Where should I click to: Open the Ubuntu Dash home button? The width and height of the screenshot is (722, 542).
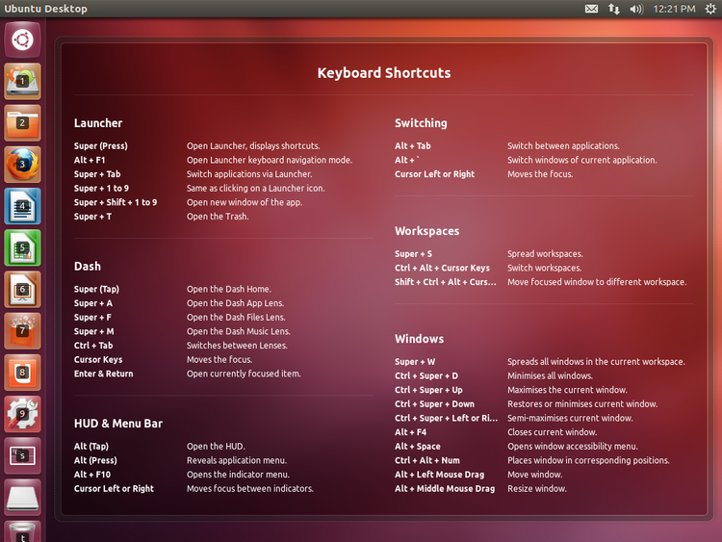coord(22,39)
